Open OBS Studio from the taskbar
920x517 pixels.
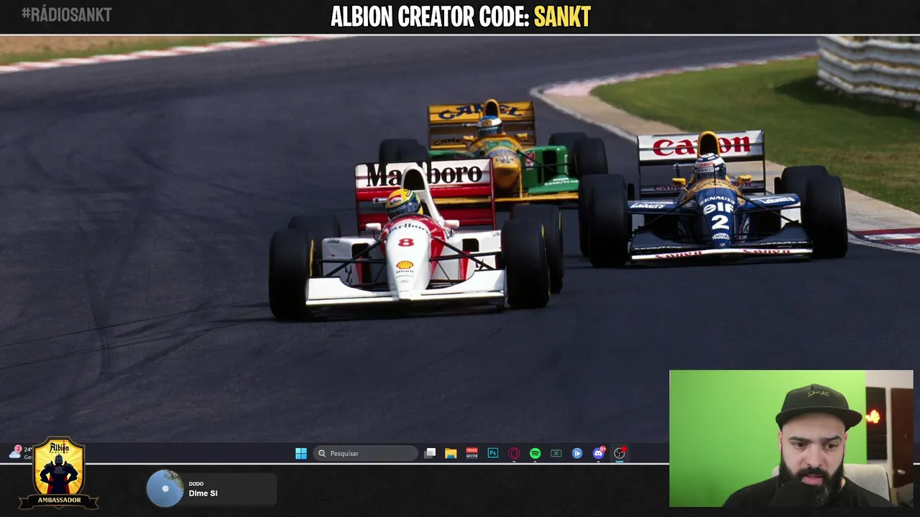point(619,453)
